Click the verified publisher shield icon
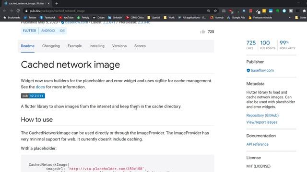The image size is (307, 172). pos(248,70)
